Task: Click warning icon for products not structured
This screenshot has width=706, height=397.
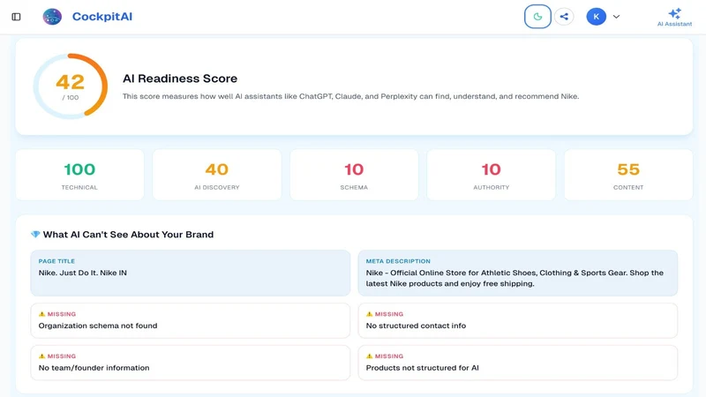Action: pyautogui.click(x=369, y=356)
